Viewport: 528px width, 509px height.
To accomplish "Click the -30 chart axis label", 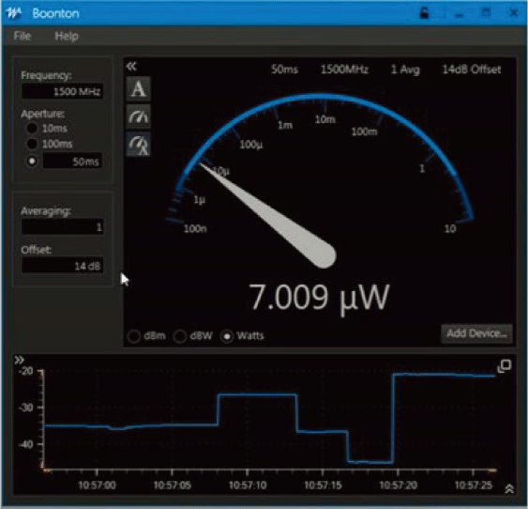I will click(26, 408).
